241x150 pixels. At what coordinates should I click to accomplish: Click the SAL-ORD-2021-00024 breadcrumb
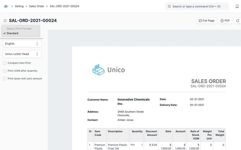(x=64, y=6)
